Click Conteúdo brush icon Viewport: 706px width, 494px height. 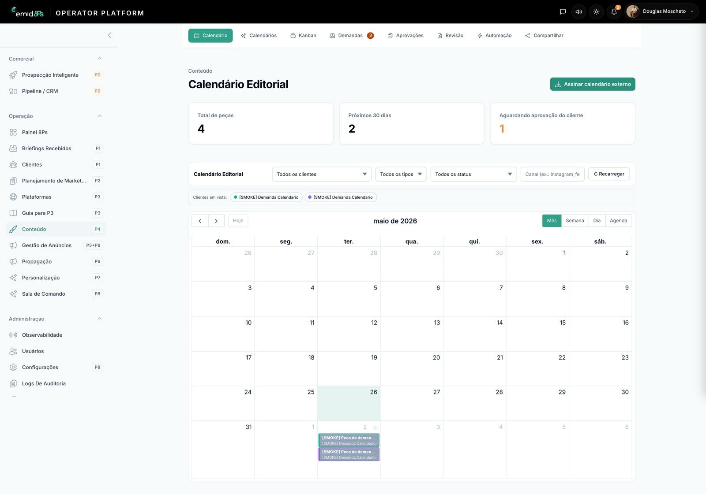coord(13,229)
